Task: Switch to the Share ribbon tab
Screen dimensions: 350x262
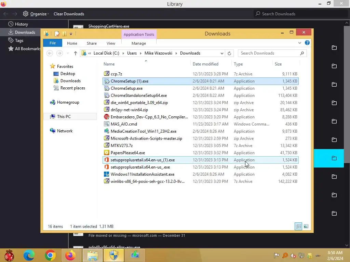Action: point(92,43)
